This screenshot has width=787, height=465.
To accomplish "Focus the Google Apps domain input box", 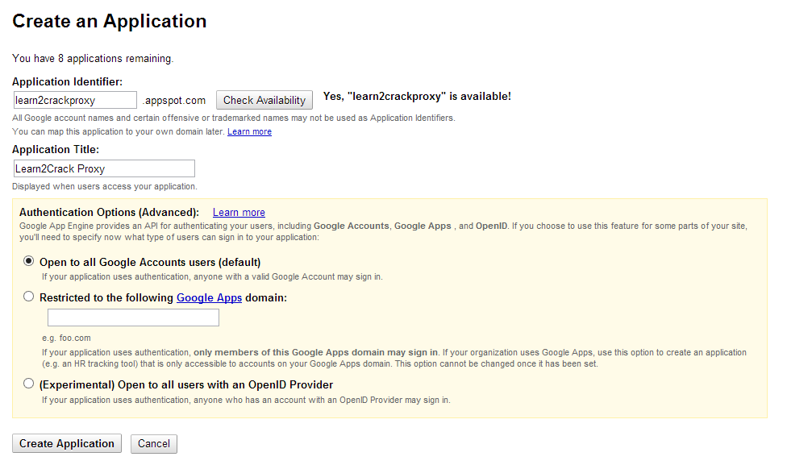I will [x=133, y=318].
